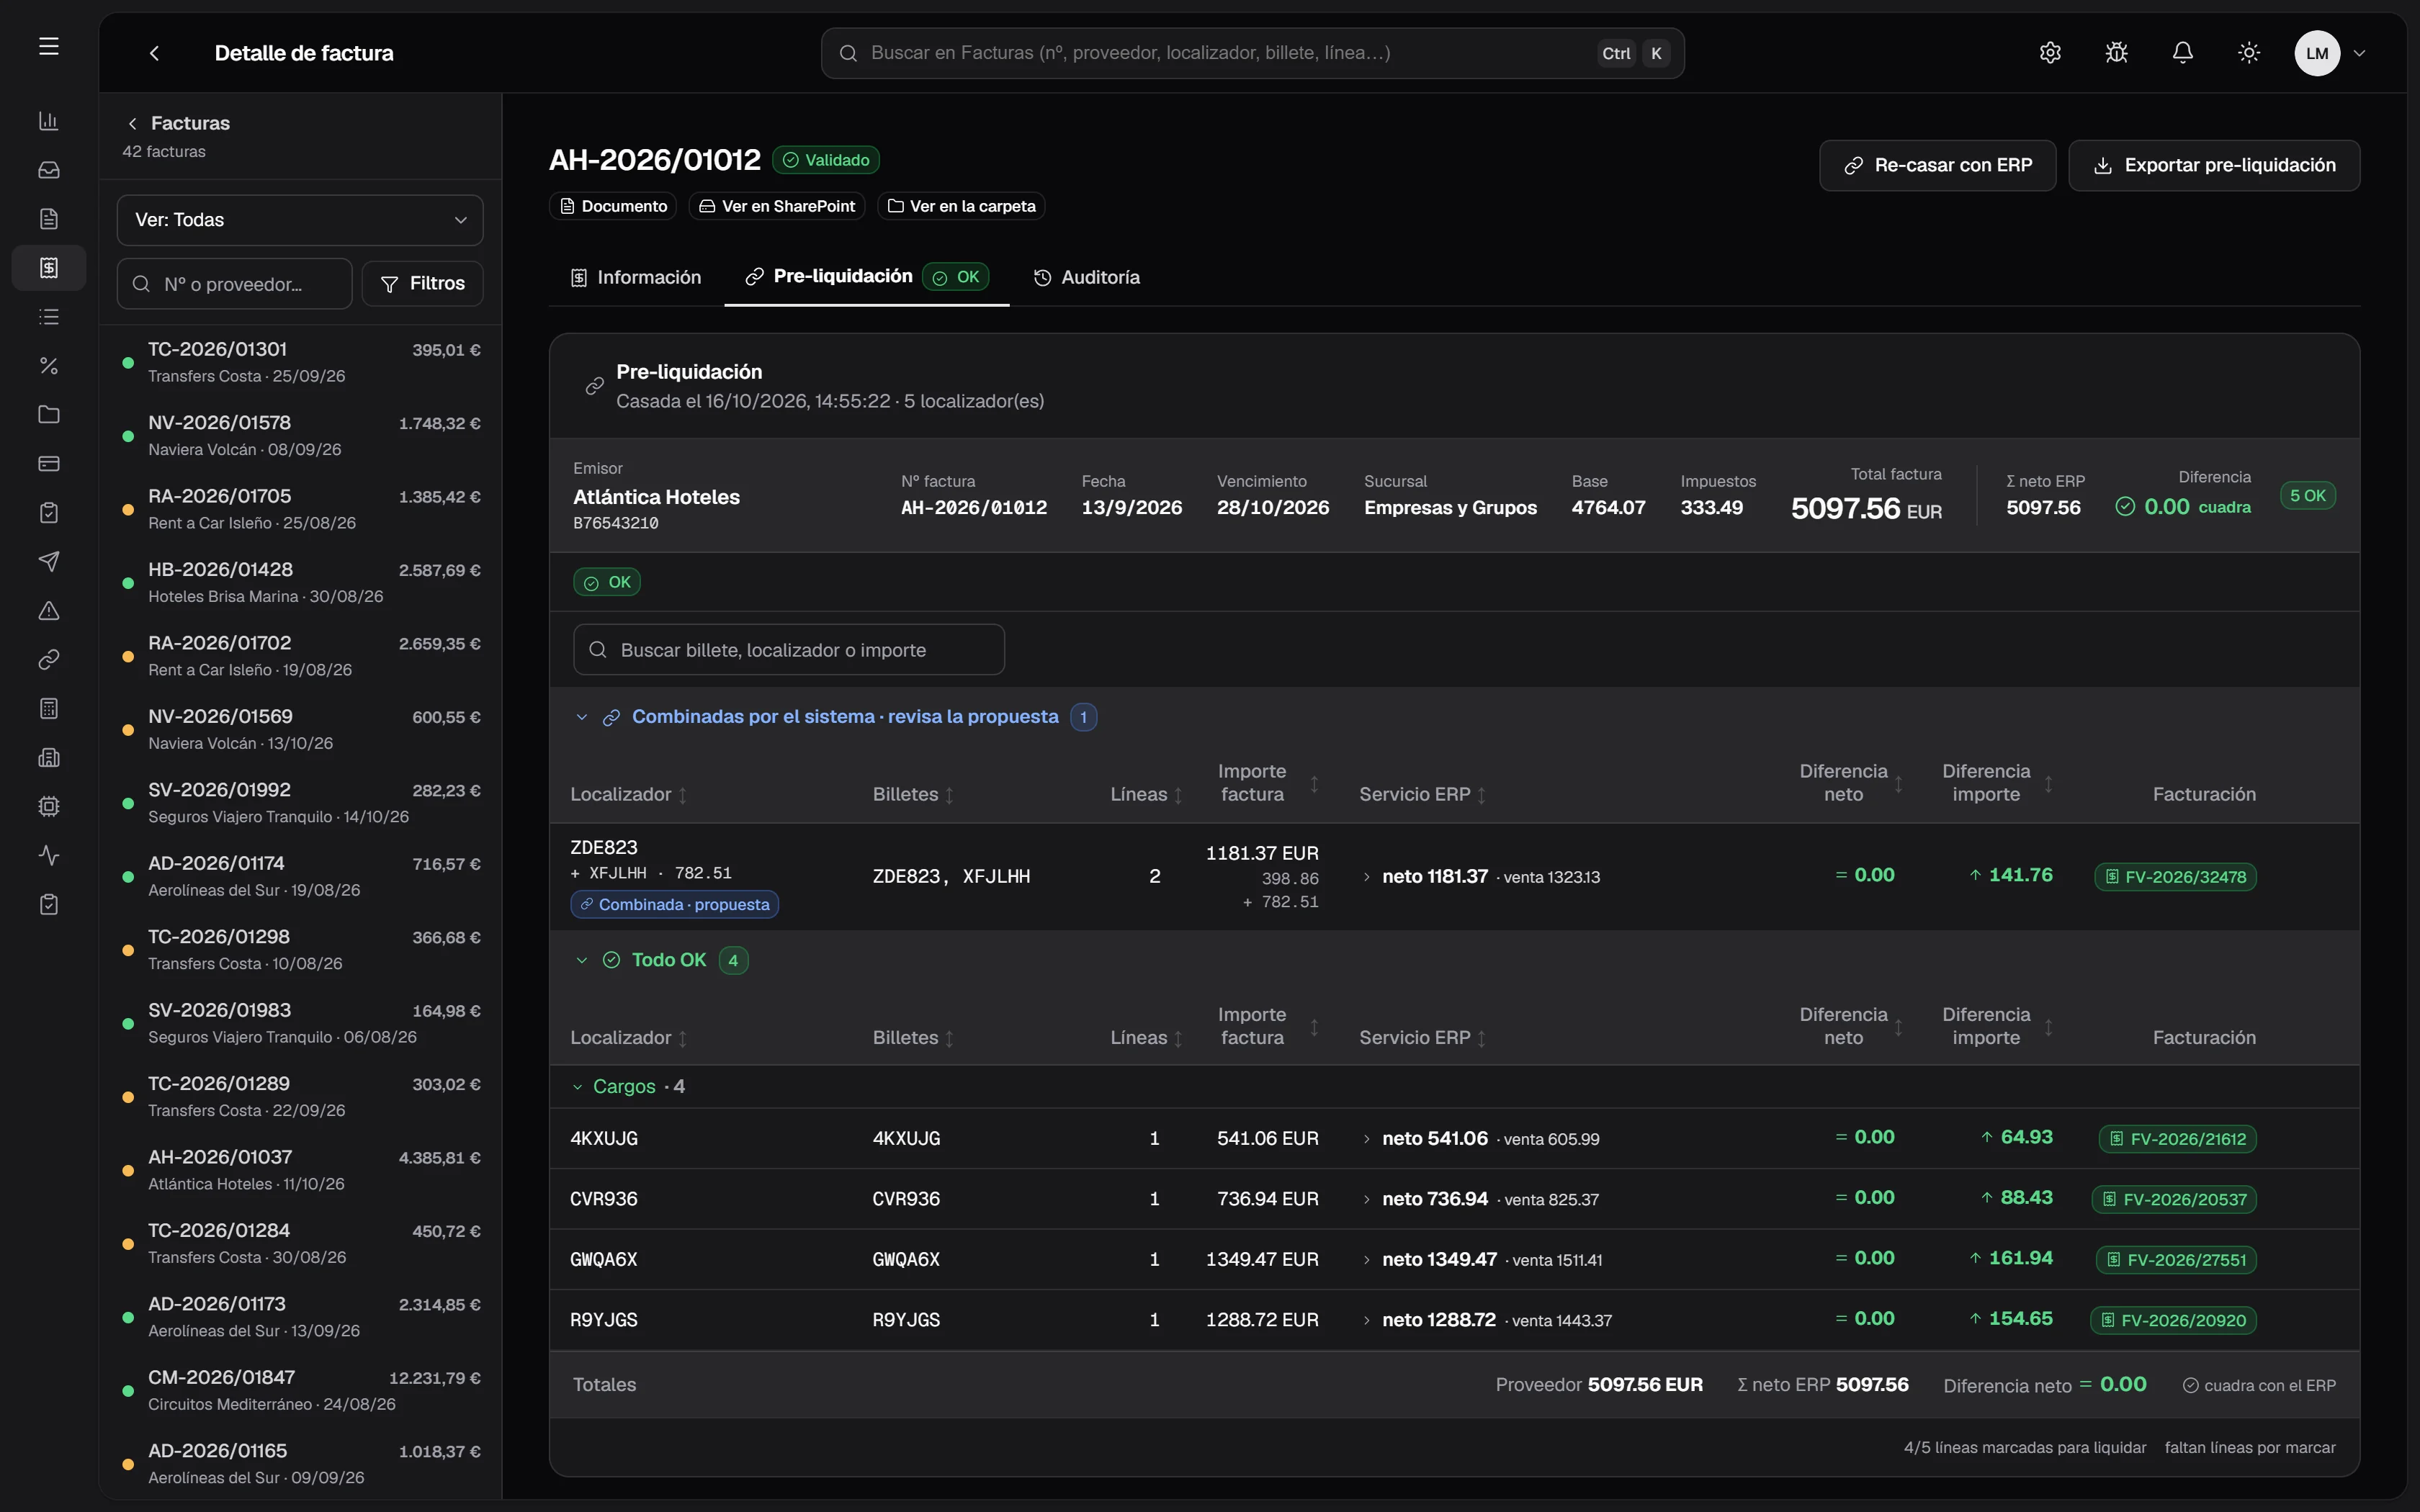This screenshot has width=2420, height=1512.
Task: Focus the 'Buscar billete, localizador o importe' field
Action: tap(789, 650)
